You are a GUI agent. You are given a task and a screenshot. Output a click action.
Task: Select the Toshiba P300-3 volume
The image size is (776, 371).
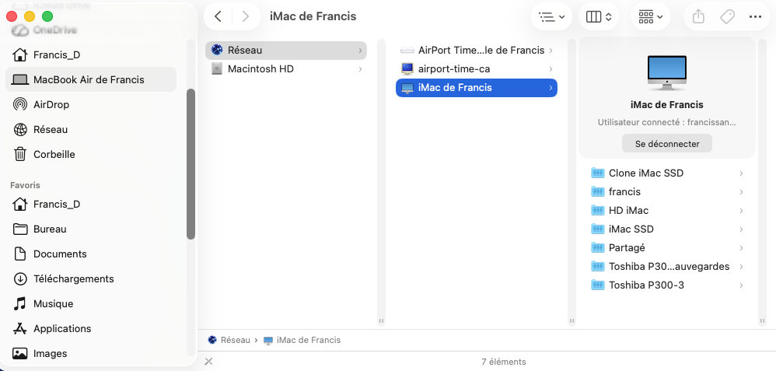(646, 285)
